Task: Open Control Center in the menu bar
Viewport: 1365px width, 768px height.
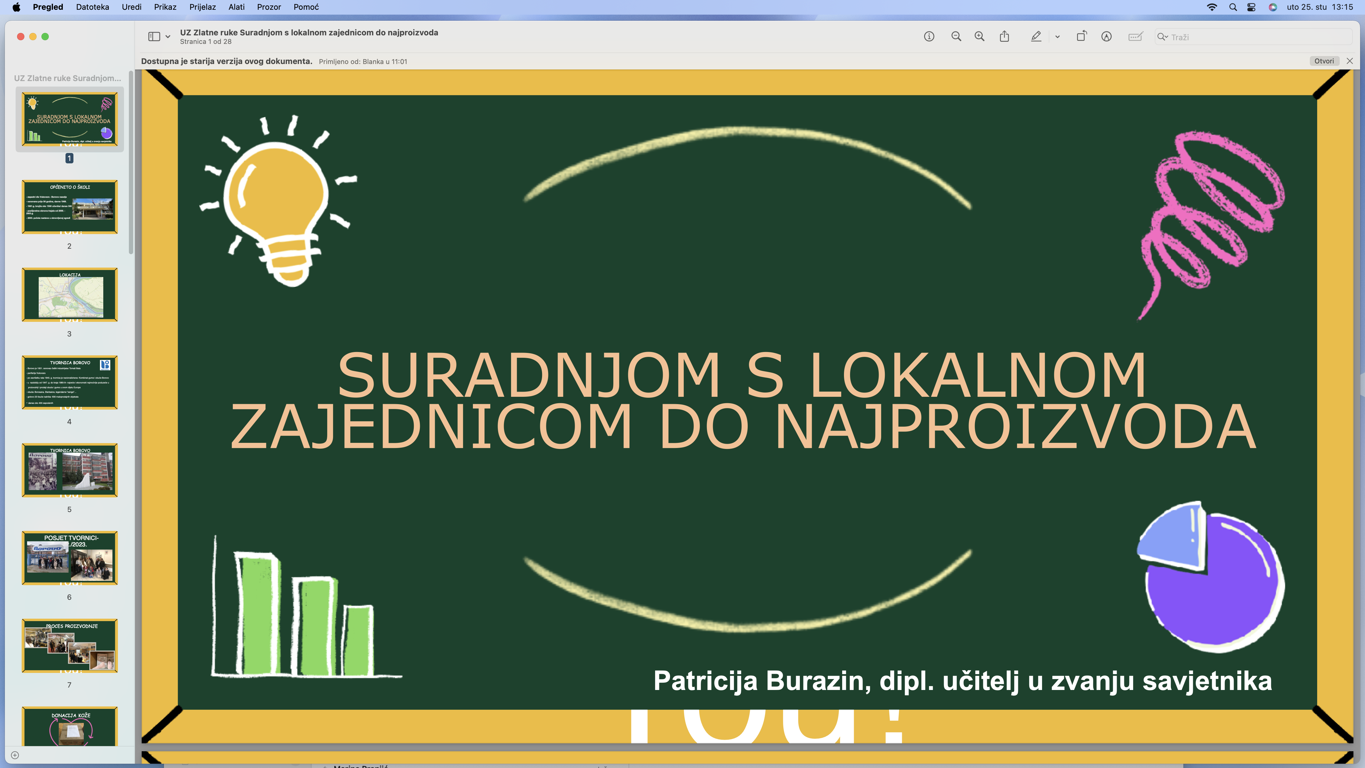Action: click(x=1251, y=7)
